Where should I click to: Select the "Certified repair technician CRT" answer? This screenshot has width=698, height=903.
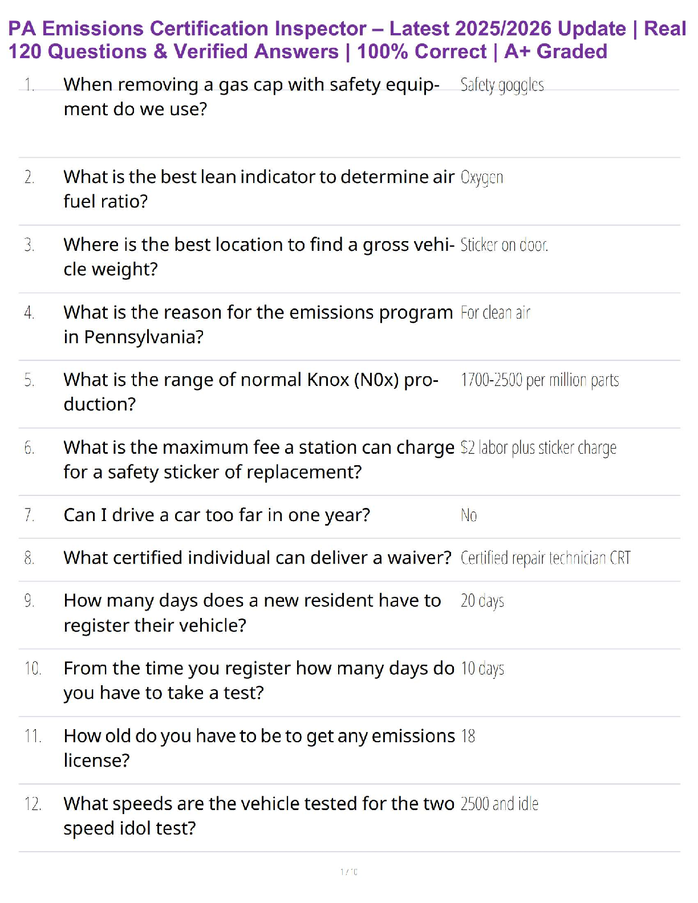click(x=545, y=558)
